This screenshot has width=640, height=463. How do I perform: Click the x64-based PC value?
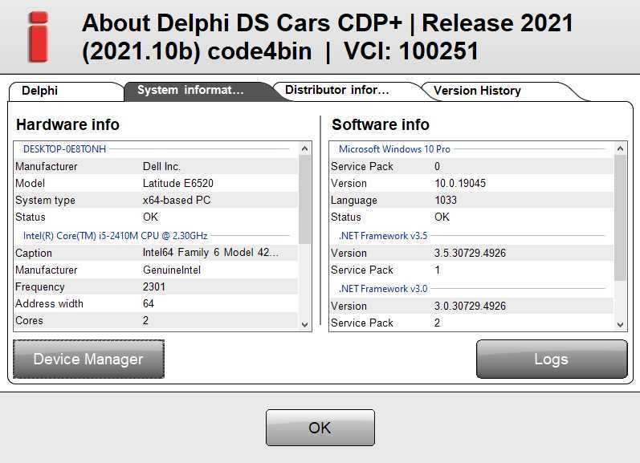[177, 200]
